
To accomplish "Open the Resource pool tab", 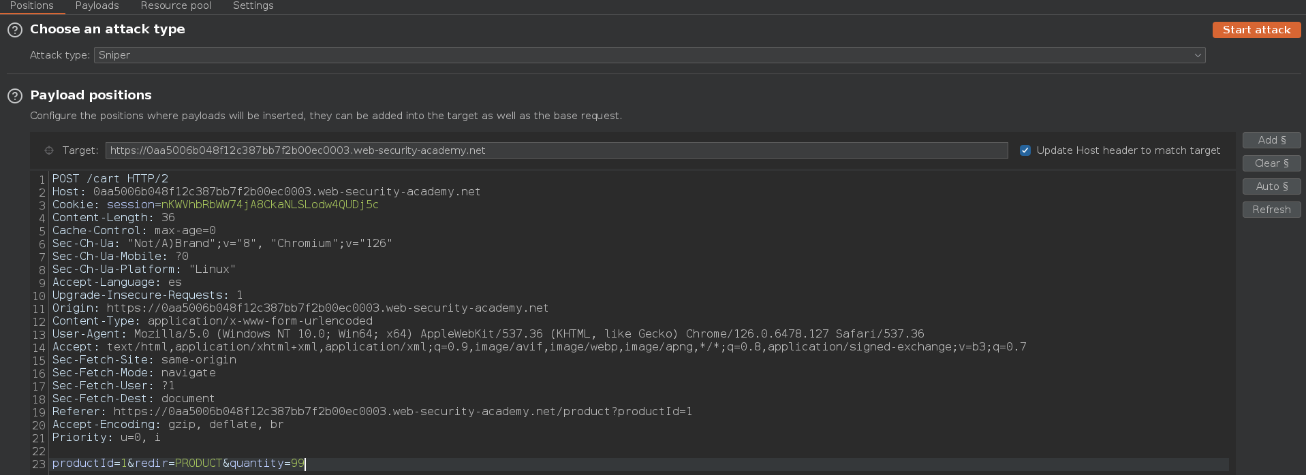I will (x=176, y=6).
